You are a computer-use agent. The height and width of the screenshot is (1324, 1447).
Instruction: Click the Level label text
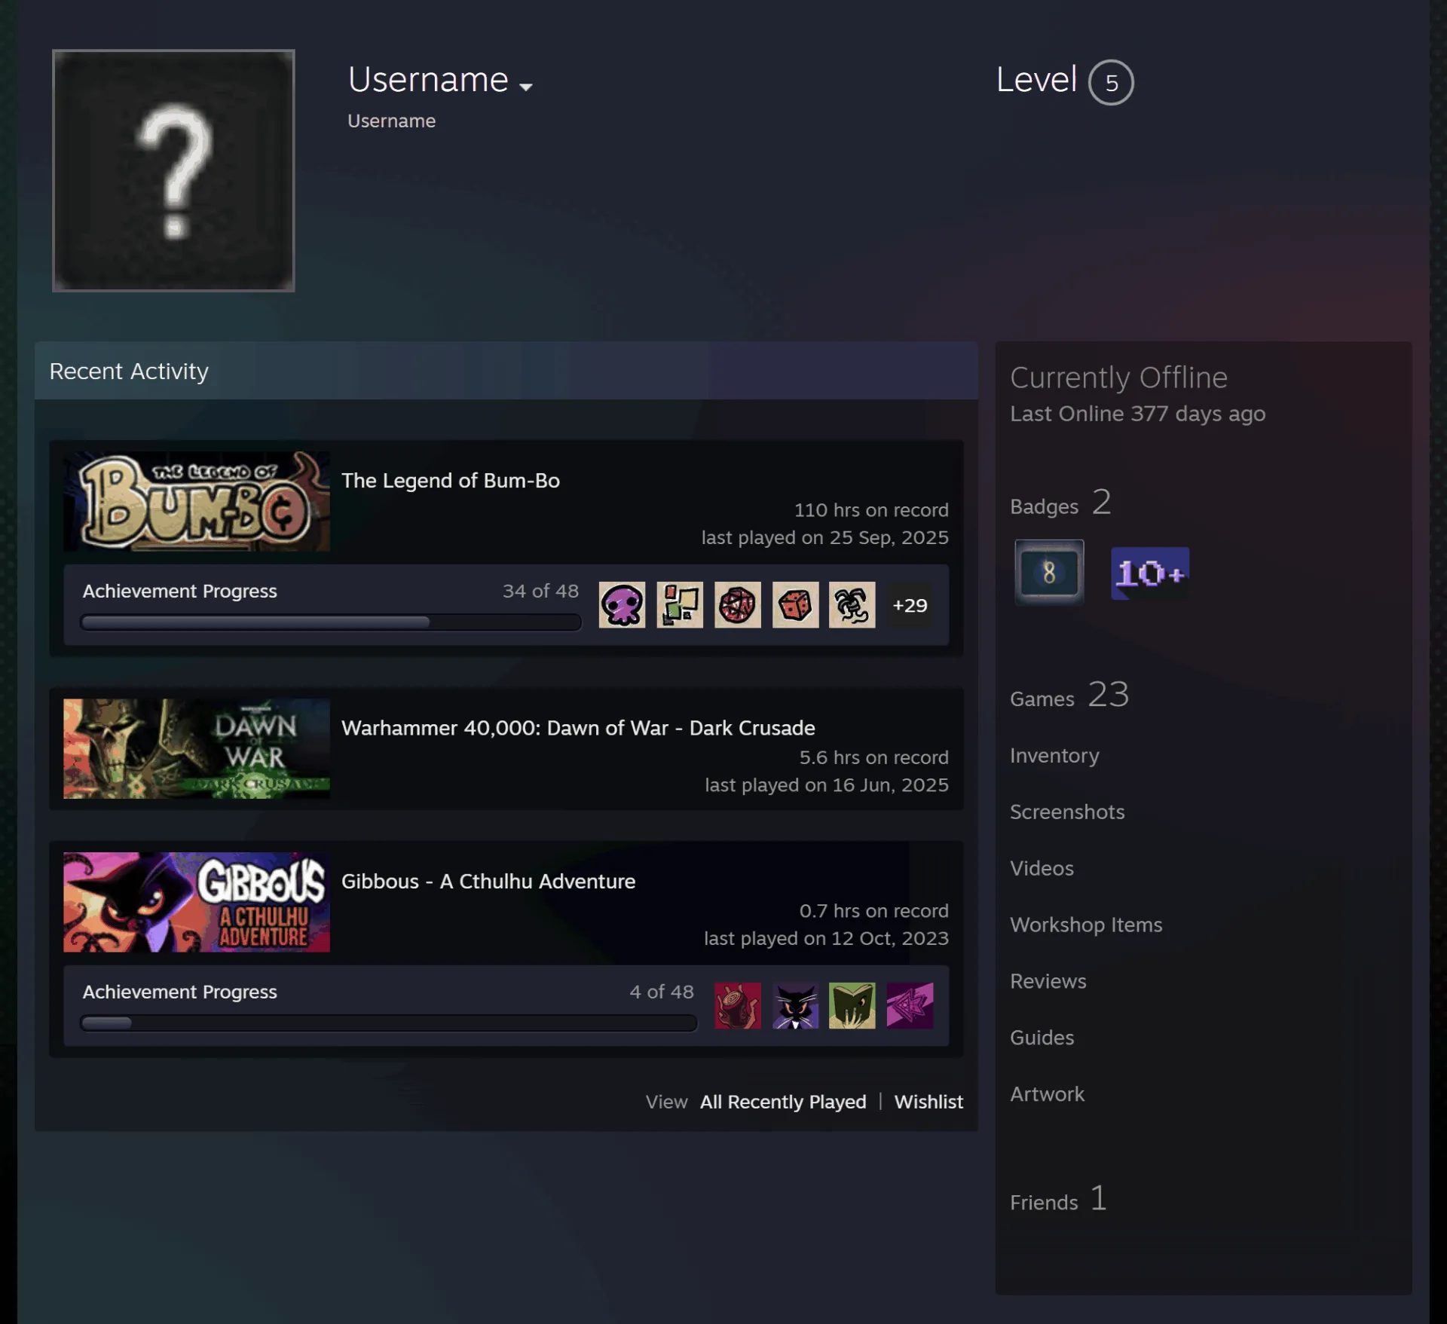click(1036, 79)
